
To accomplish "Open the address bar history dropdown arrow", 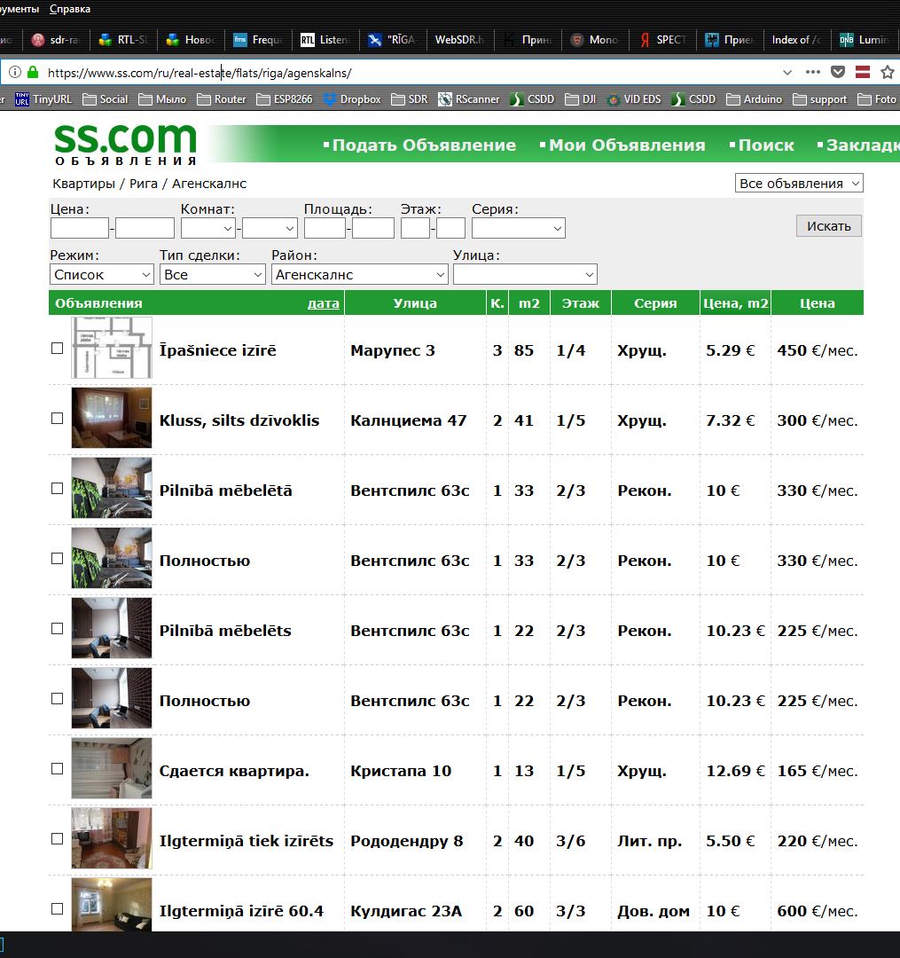I will coord(787,72).
